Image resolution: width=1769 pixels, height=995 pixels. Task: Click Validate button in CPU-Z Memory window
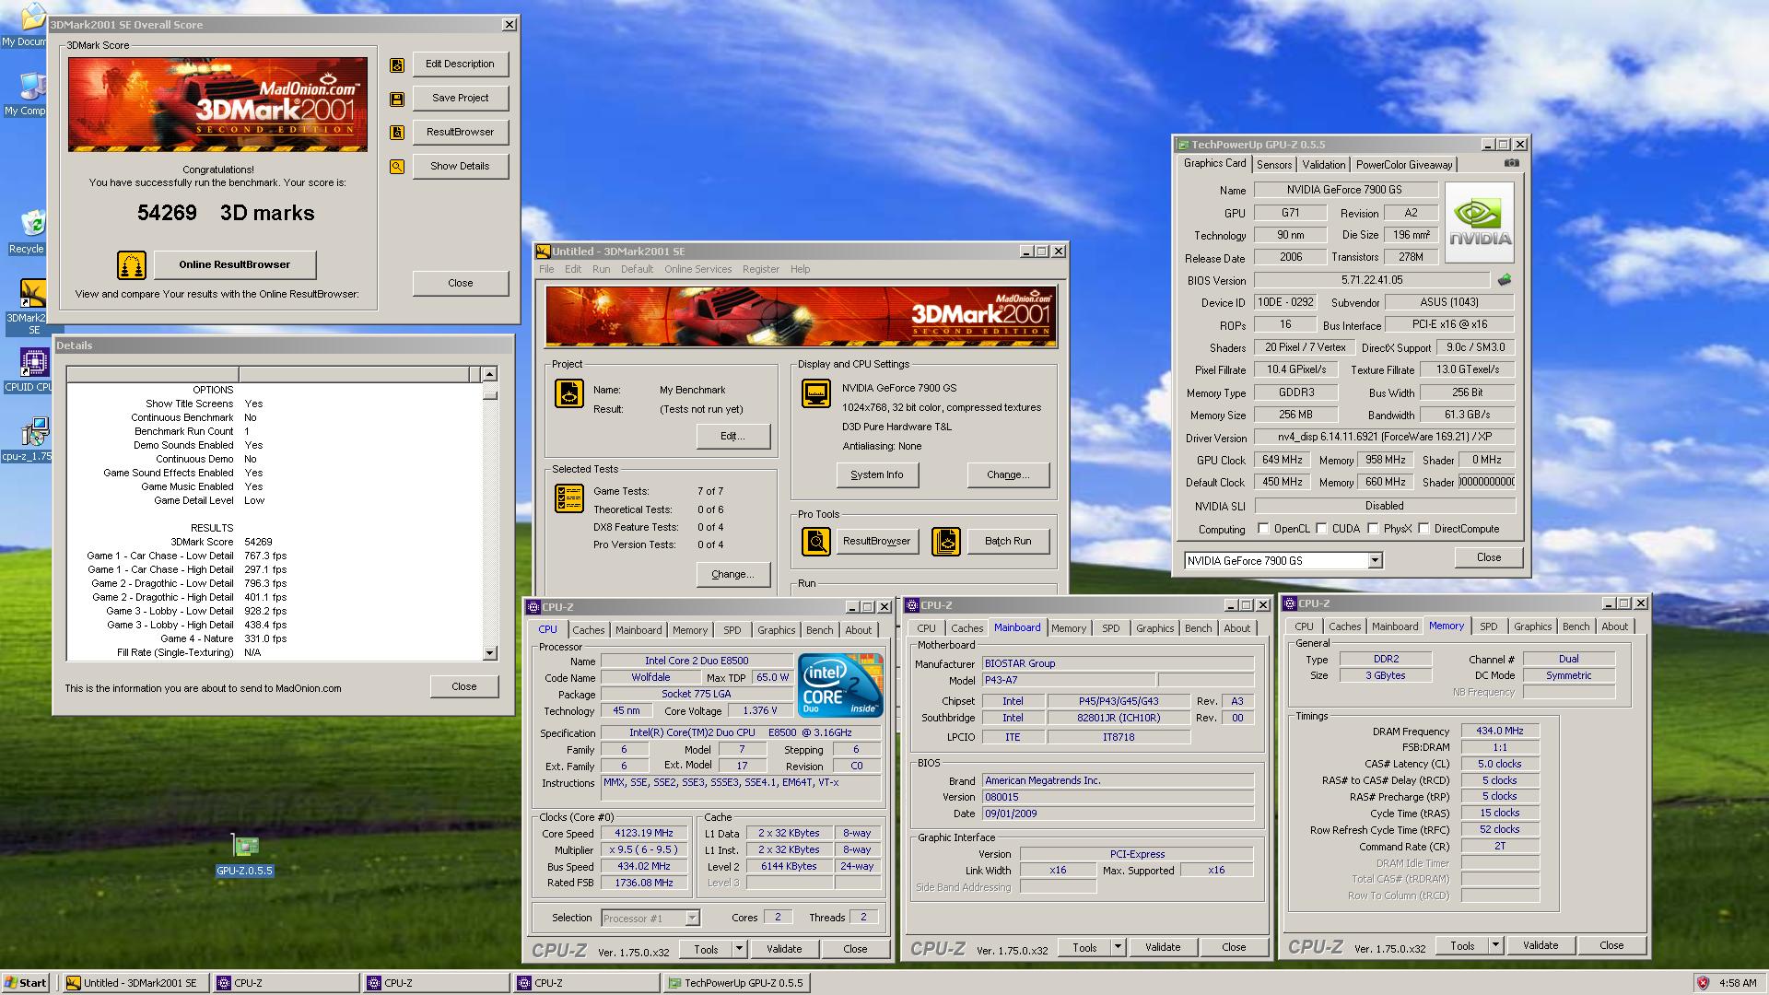[x=1540, y=945]
